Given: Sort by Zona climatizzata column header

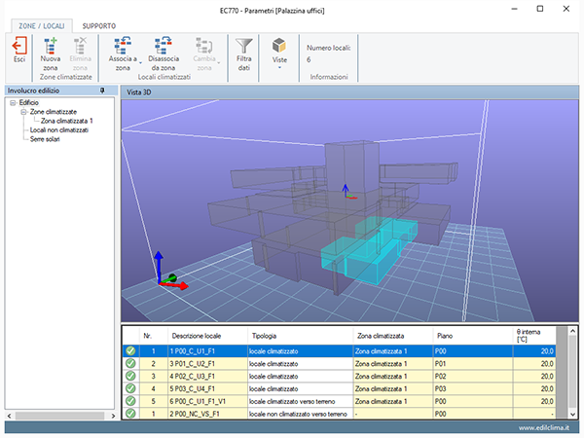Looking at the screenshot, I should point(393,336).
